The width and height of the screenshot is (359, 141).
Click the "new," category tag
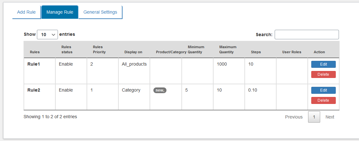160,90
